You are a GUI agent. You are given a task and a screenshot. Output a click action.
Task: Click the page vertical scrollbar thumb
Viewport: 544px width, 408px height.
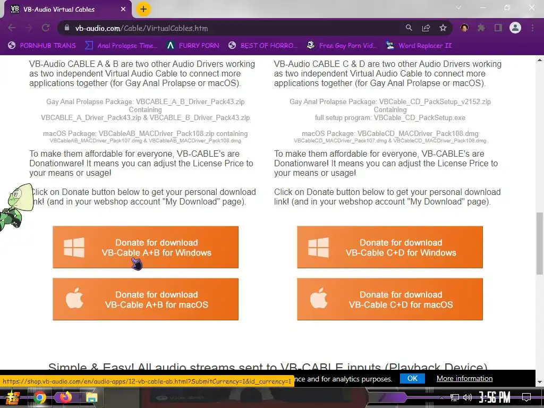[540, 243]
